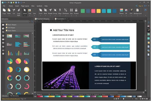Click the Fill paint bucket icon
The image size is (154, 102).
click(126, 11)
